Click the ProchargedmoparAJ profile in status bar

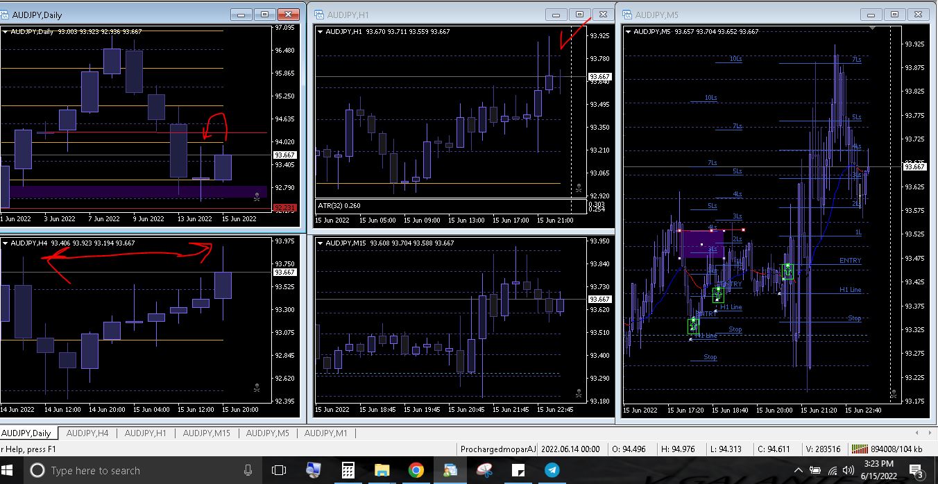[x=497, y=449]
